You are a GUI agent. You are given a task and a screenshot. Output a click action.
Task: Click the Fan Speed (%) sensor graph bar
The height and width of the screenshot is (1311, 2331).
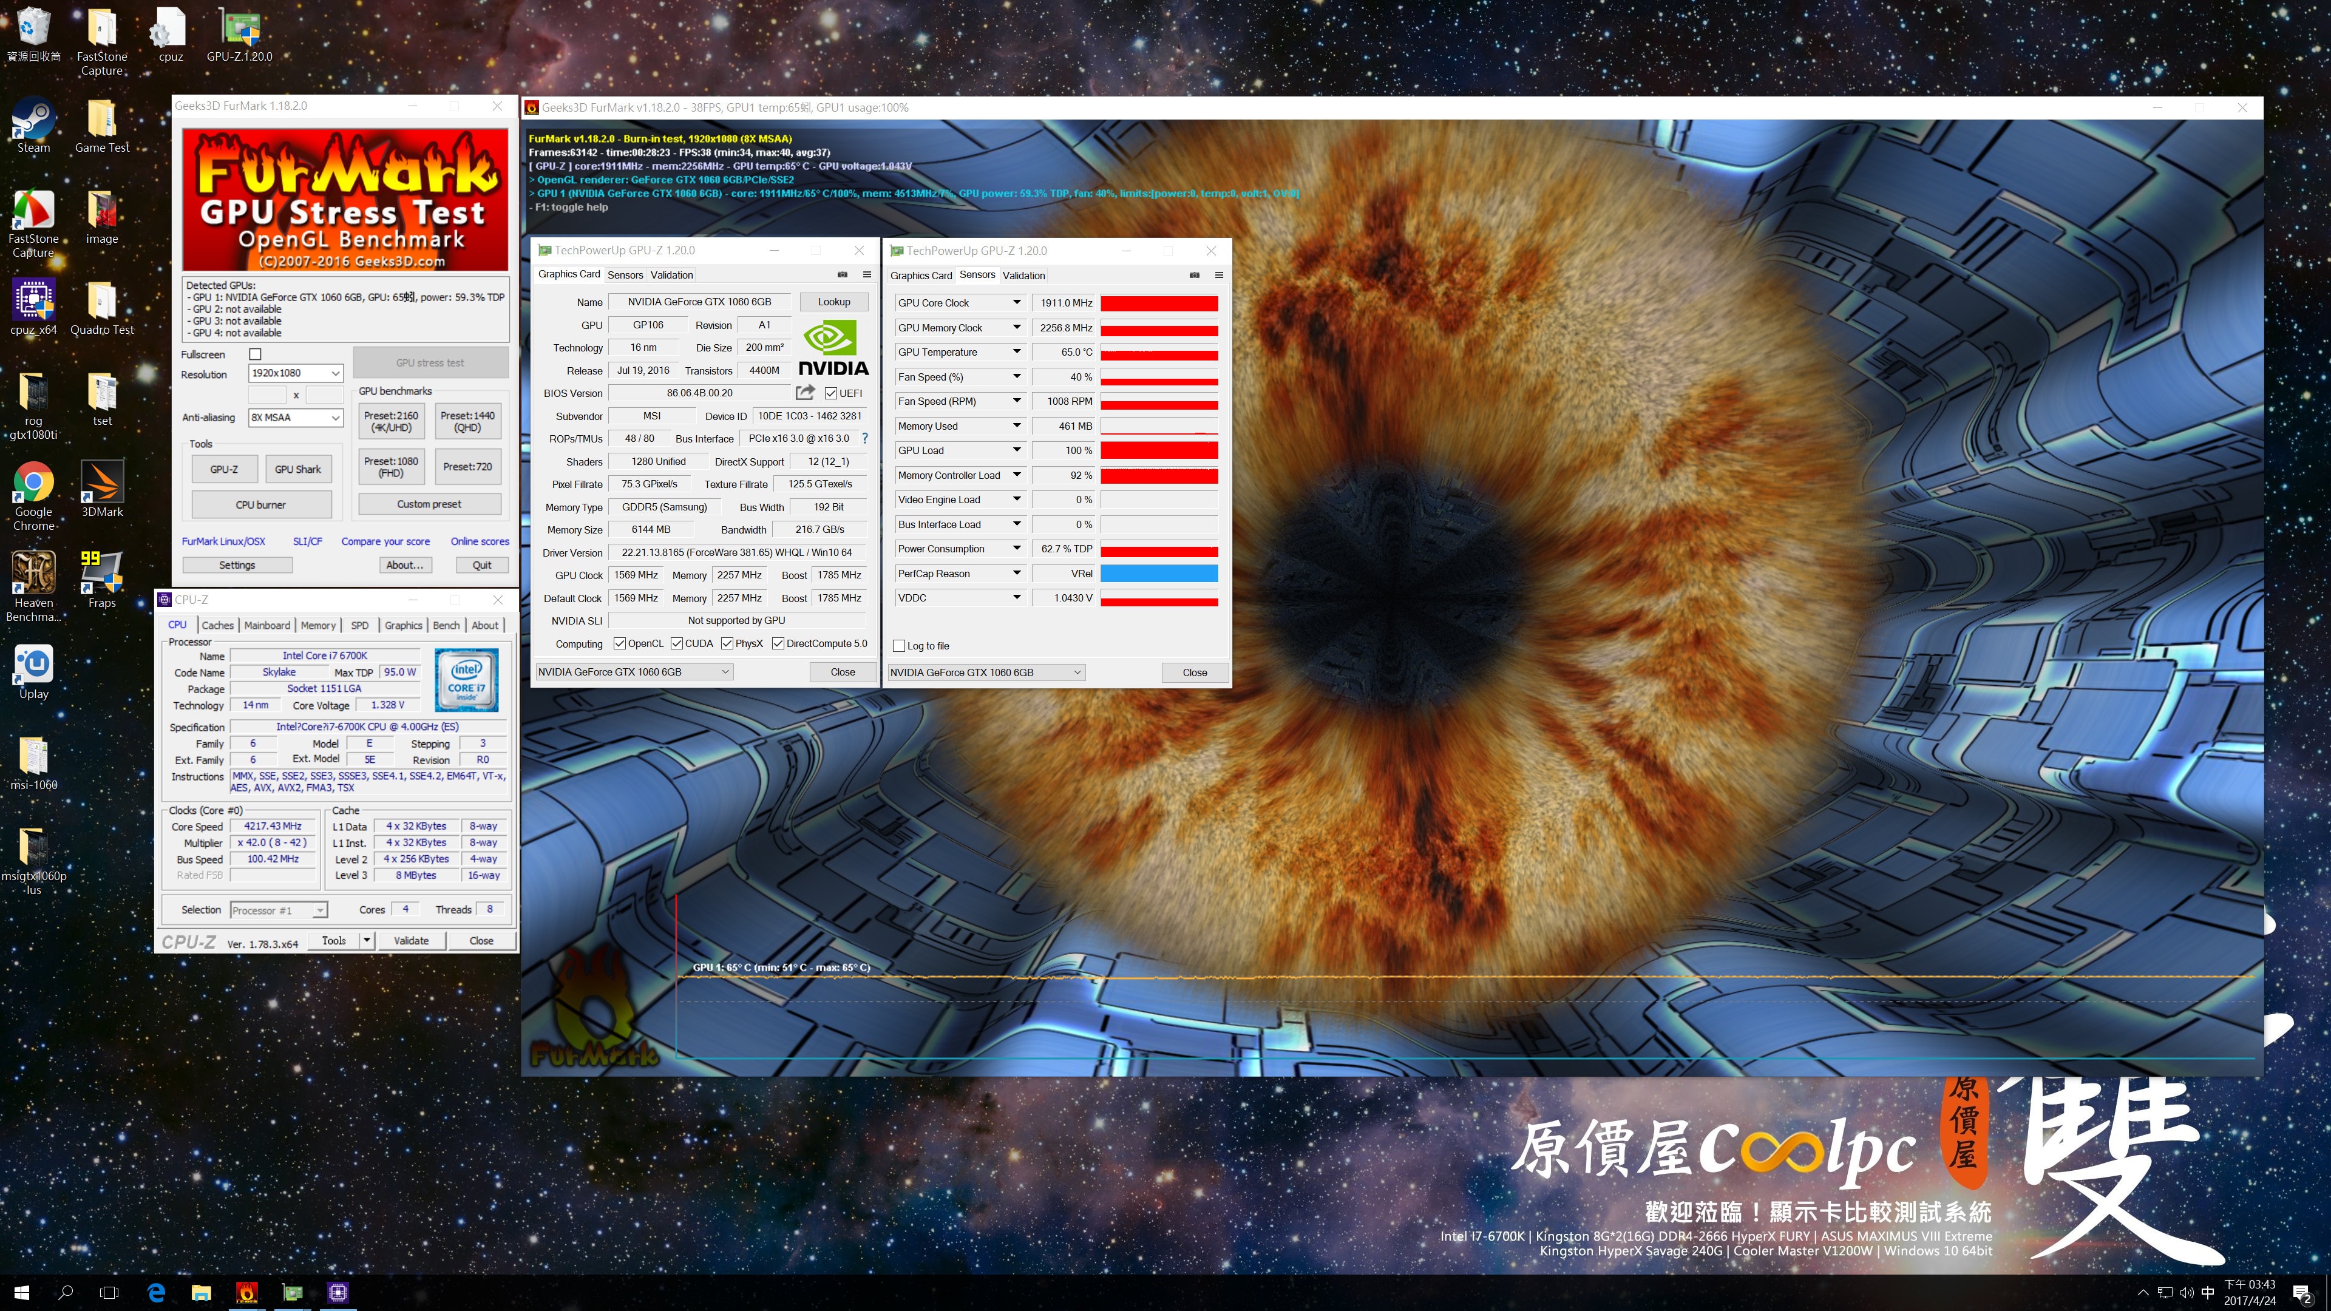point(1158,376)
